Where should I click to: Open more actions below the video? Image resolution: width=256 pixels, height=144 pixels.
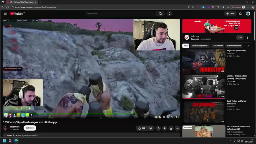(177, 128)
